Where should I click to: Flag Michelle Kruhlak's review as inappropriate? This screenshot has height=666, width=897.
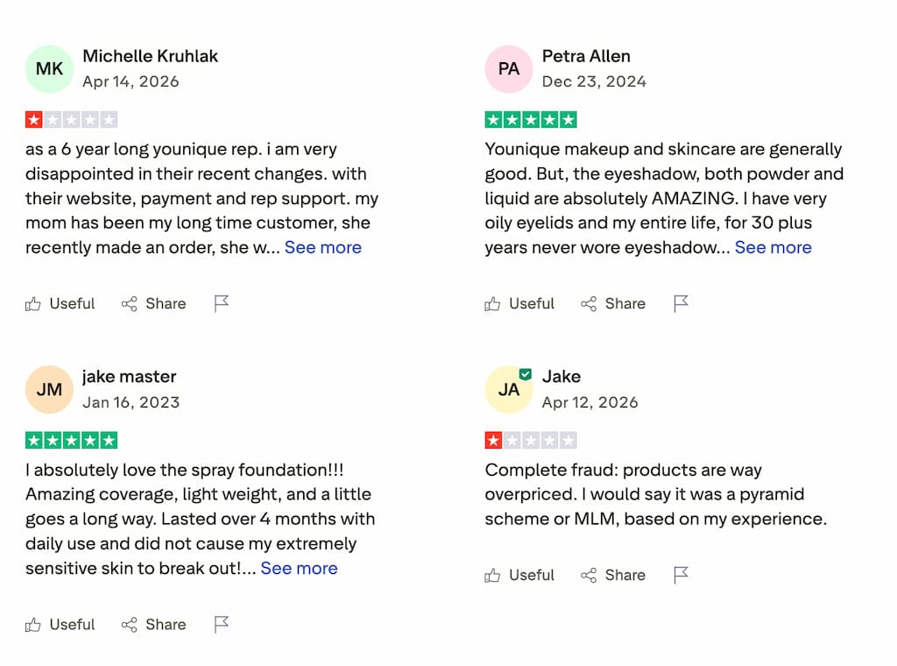(221, 301)
